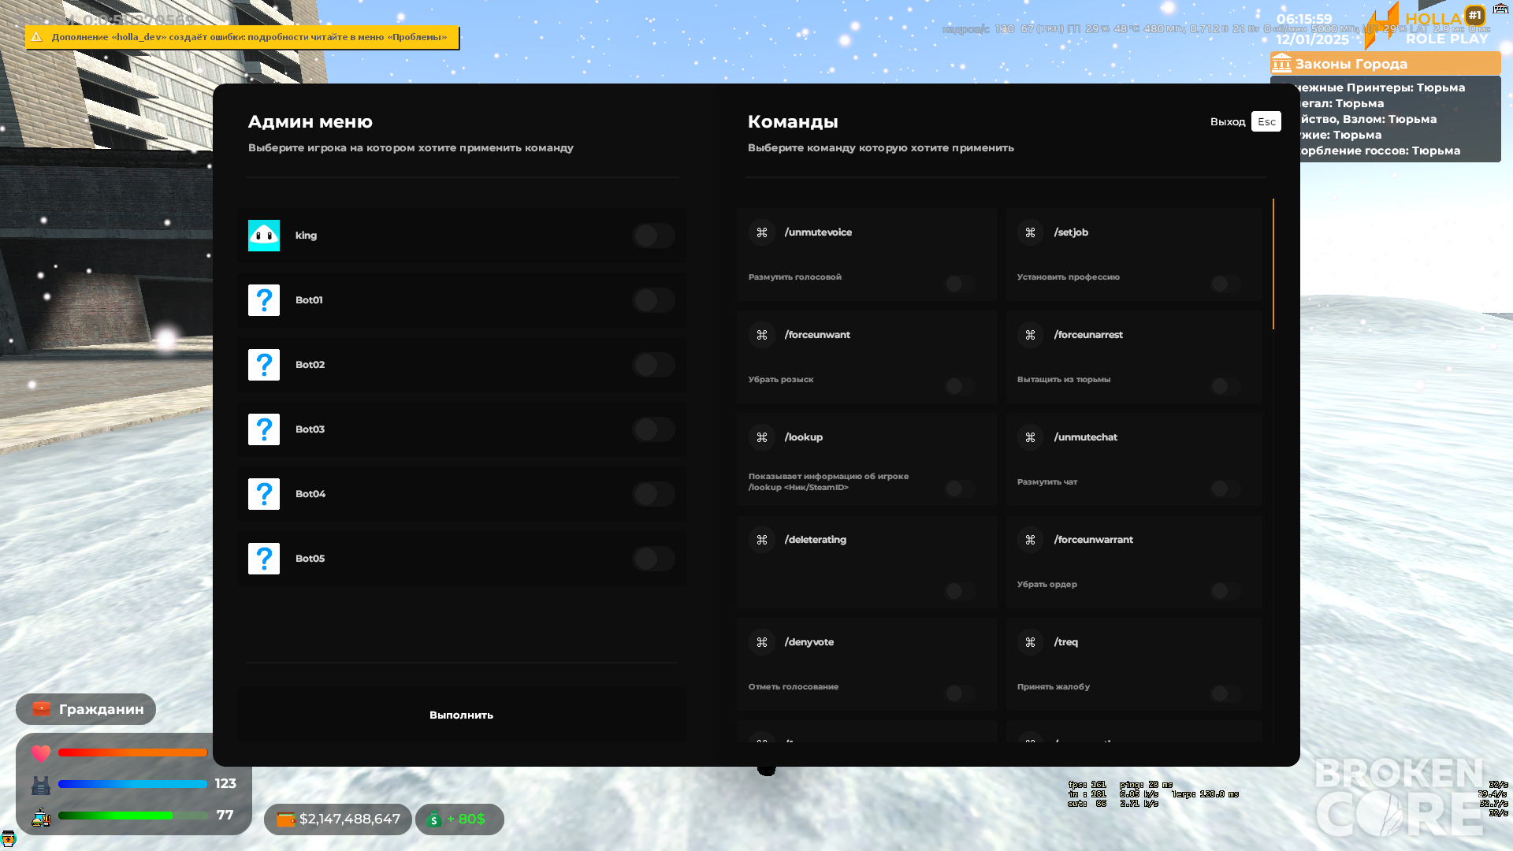This screenshot has height=851, width=1513.
Task: Click the /forceunwant command icon
Action: (x=762, y=335)
